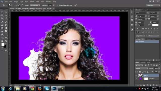
Task: Open Google Chrome from the taskbar
Action: tap(32, 89)
